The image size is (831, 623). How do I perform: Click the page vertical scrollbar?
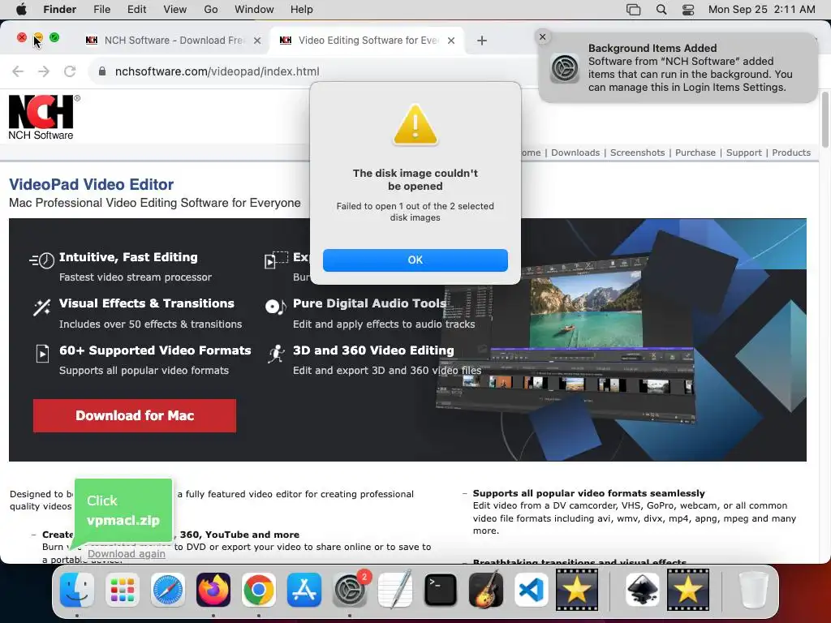pos(825,120)
